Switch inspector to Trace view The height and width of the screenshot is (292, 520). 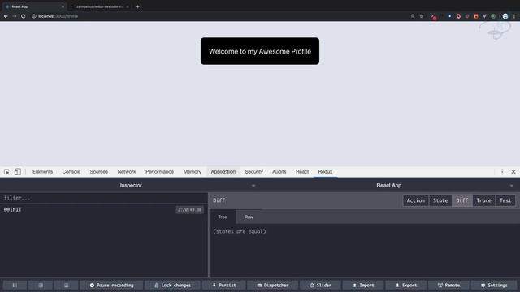pyautogui.click(x=484, y=200)
